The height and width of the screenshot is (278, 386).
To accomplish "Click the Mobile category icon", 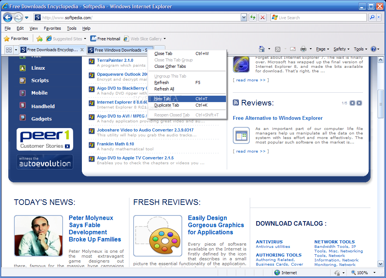I will (x=23, y=93).
